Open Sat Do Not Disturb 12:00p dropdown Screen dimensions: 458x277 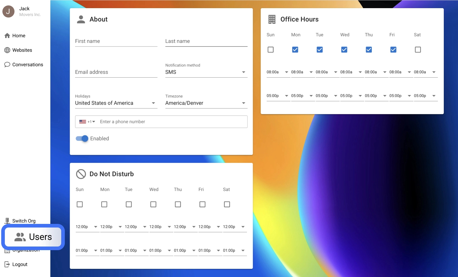(x=235, y=227)
